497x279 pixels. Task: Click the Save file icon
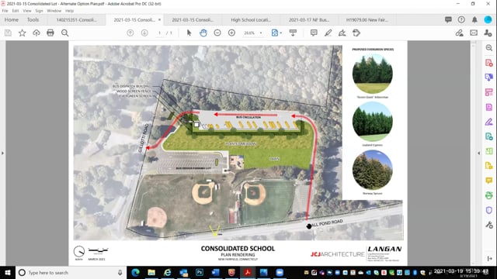coord(8,33)
